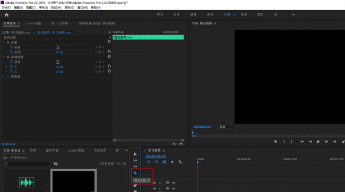Screen dimensions: 345x192
Task: Expand the 级别 parameter
Action: tap(6, 52)
